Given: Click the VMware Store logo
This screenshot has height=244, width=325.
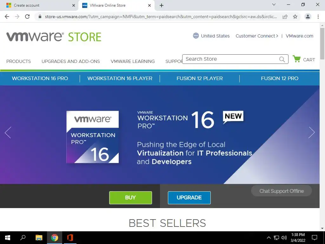Looking at the screenshot, I should 54,37.
